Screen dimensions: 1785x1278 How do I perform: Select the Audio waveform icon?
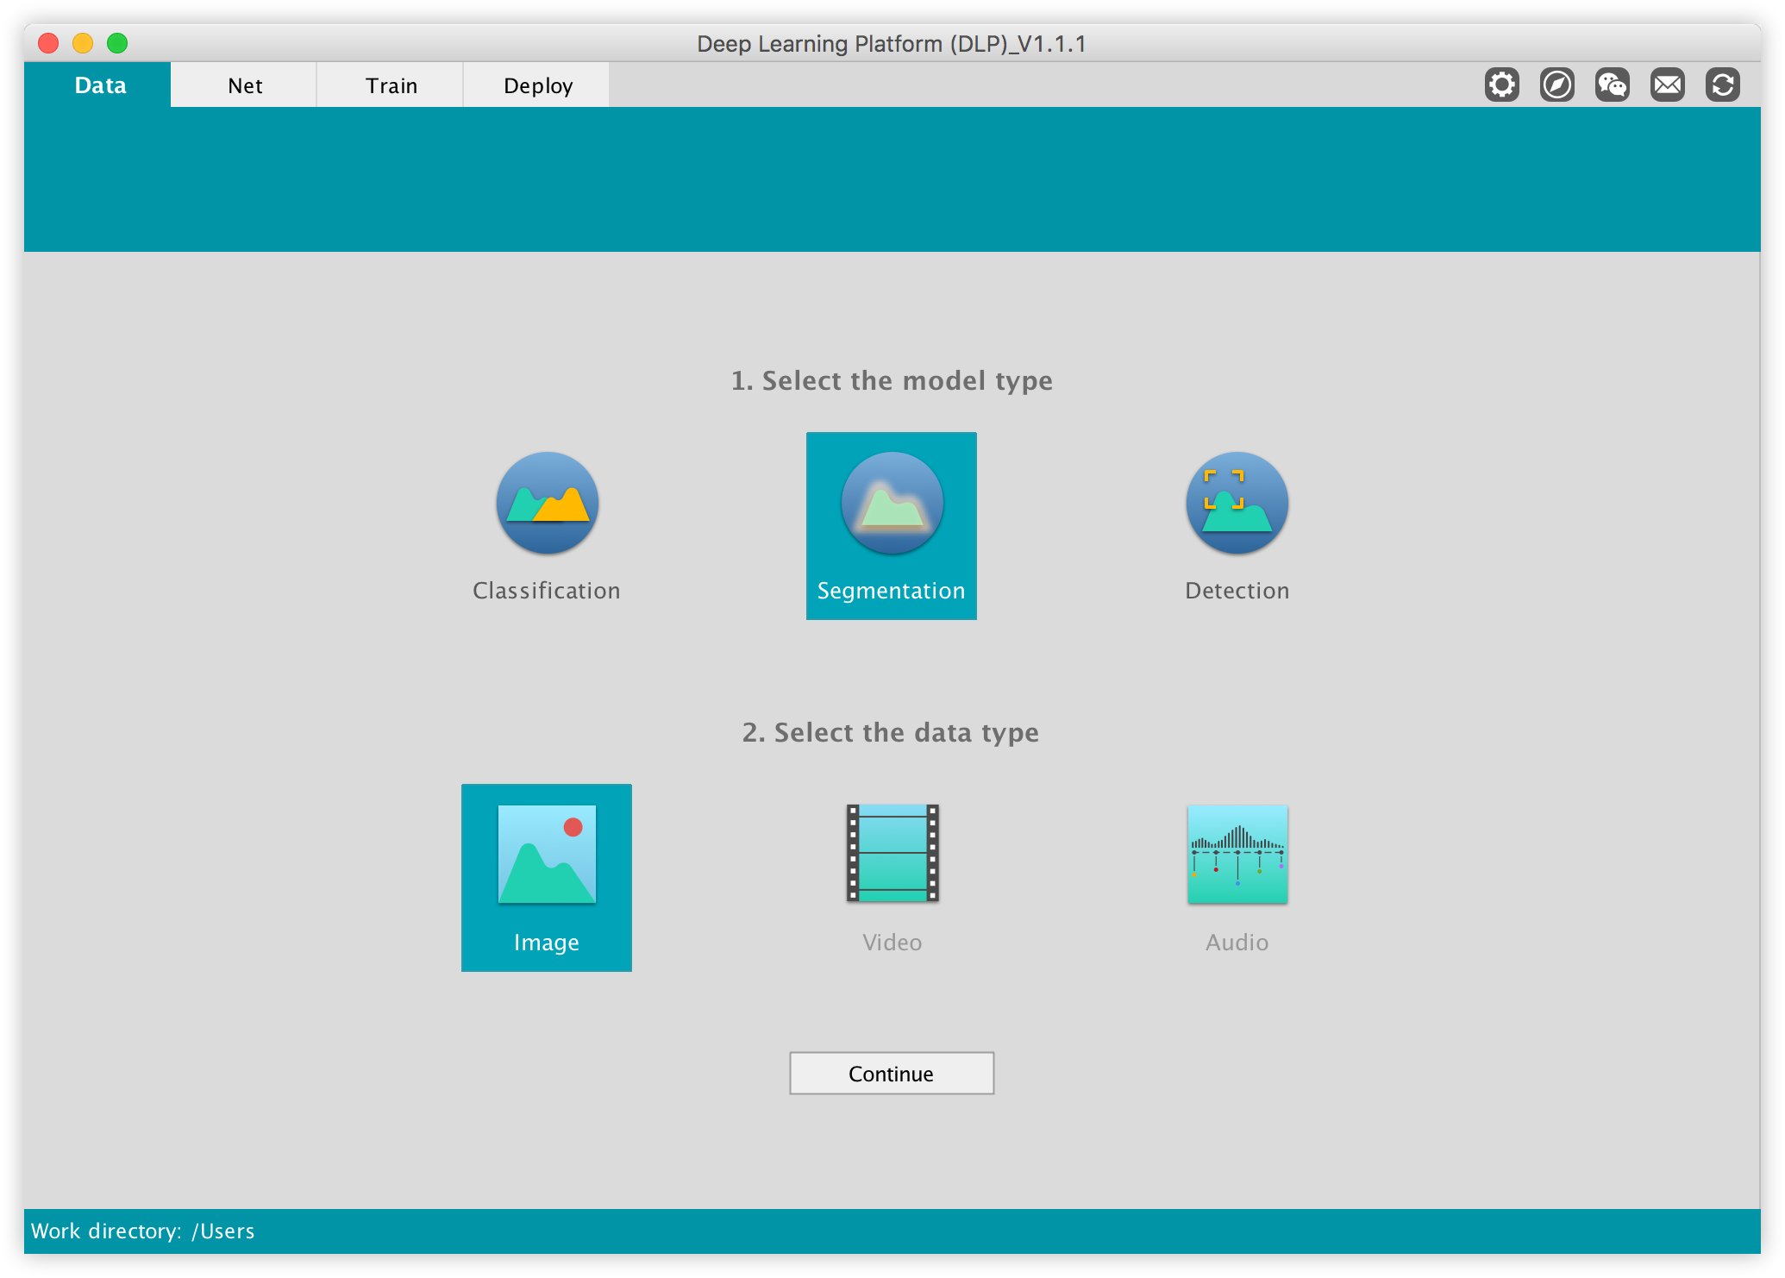click(1237, 853)
